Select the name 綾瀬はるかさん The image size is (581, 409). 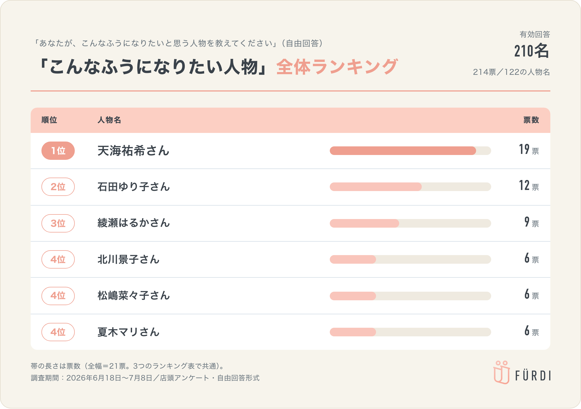click(x=134, y=223)
